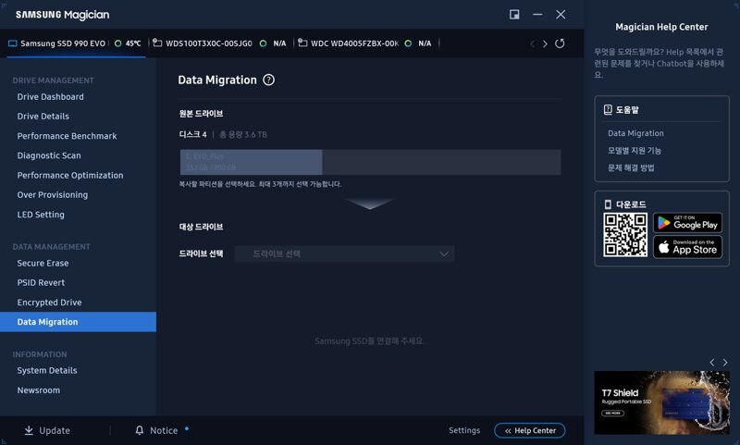740x445 pixels.
Task: Click the 다운로드 phone icon
Action: [608, 204]
